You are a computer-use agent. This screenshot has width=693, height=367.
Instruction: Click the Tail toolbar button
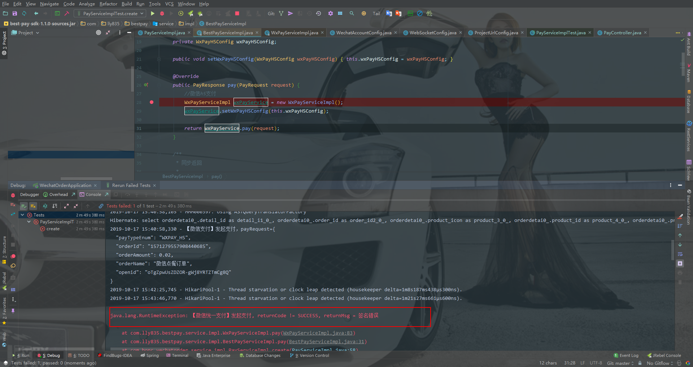coord(376,13)
